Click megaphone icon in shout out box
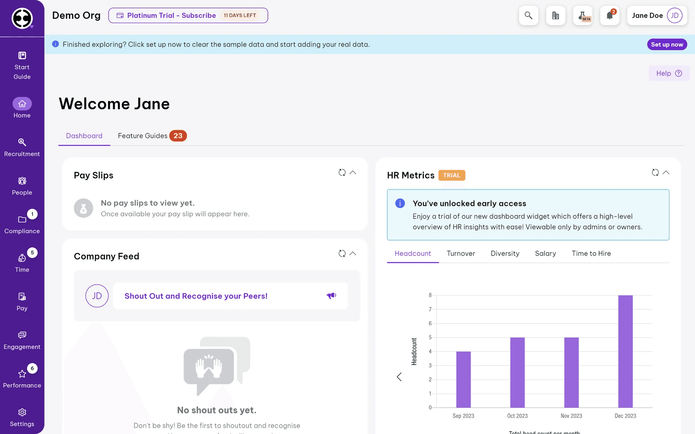695x434 pixels. click(x=331, y=296)
